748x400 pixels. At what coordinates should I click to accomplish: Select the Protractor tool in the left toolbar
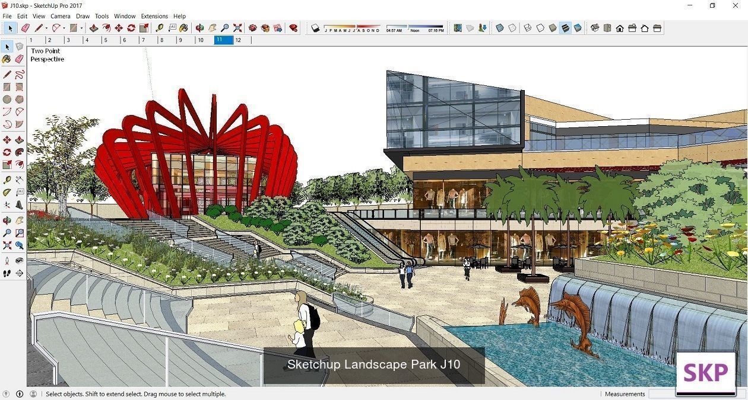coord(7,192)
